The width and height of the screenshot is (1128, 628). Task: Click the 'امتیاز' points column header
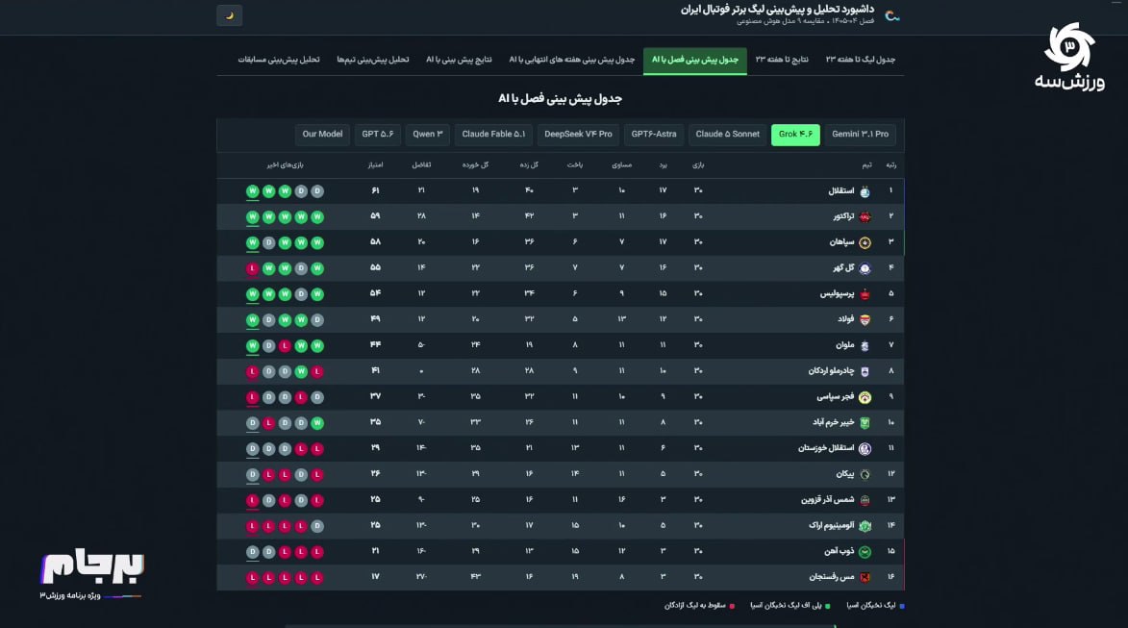tap(376, 165)
